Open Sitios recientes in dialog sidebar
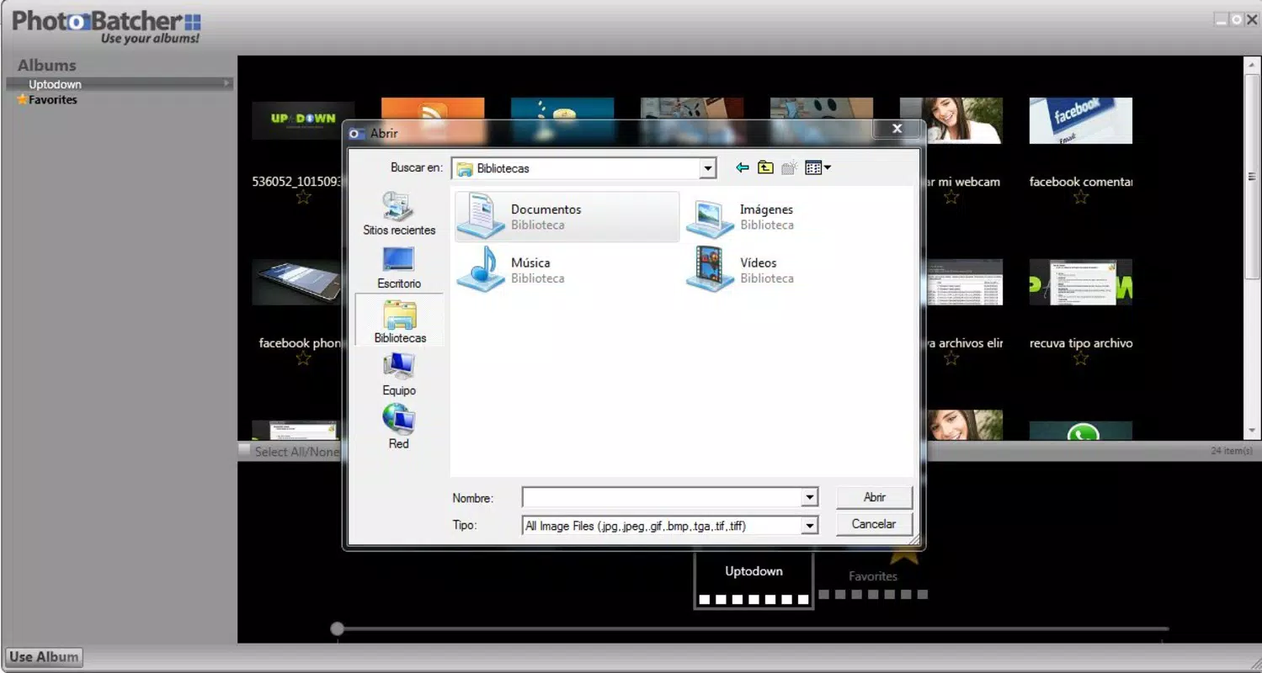1262x673 pixels. (399, 214)
